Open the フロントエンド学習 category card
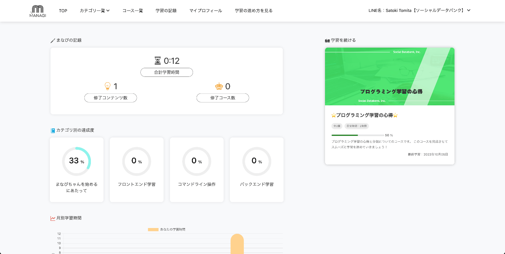This screenshot has width=505, height=254. click(137, 170)
